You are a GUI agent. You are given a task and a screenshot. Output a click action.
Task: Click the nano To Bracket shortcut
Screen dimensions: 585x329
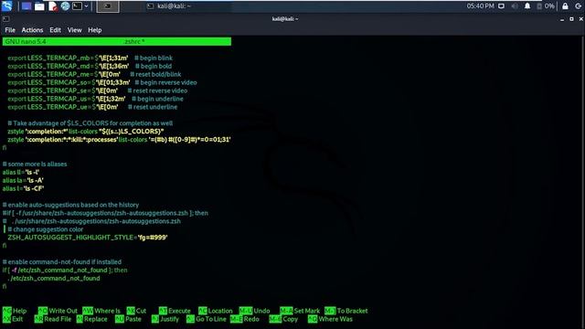click(346, 311)
